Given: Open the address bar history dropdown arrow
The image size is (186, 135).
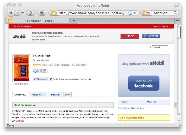Looking at the screenshot, I should [x=135, y=13].
